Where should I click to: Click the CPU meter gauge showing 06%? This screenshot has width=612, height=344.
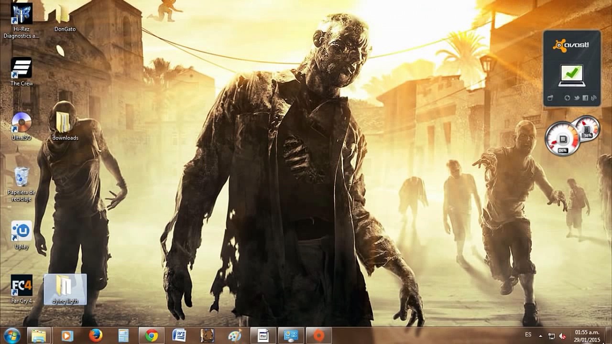pos(563,139)
